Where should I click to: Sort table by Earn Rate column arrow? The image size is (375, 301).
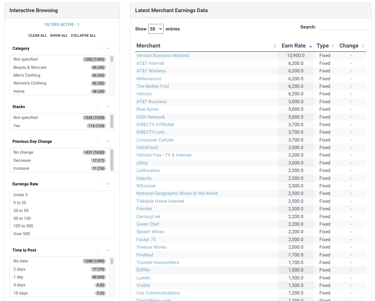click(310, 47)
